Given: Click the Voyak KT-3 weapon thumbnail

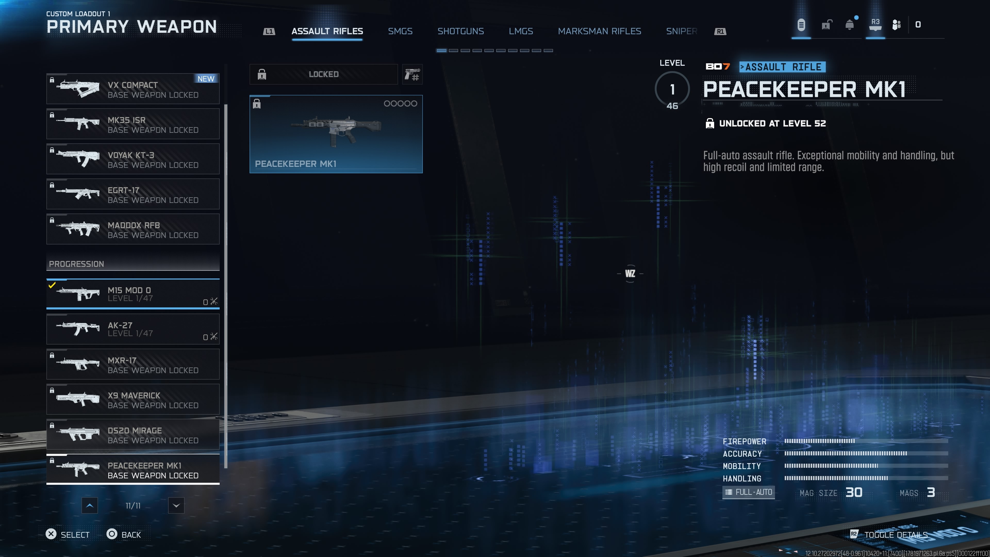Looking at the screenshot, I should click(78, 158).
